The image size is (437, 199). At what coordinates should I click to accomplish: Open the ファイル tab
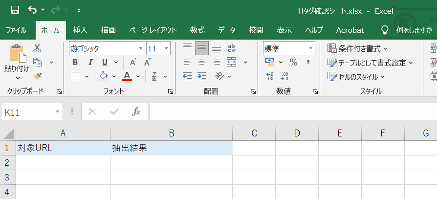click(x=16, y=30)
